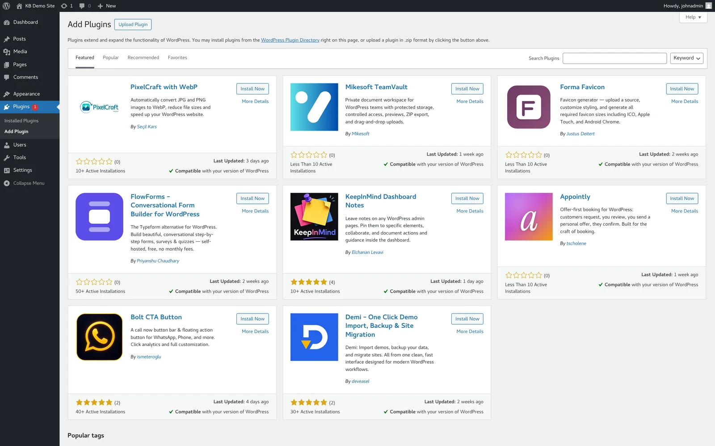View More Details for Bolt CTA Button
The width and height of the screenshot is (715, 446).
click(x=255, y=332)
